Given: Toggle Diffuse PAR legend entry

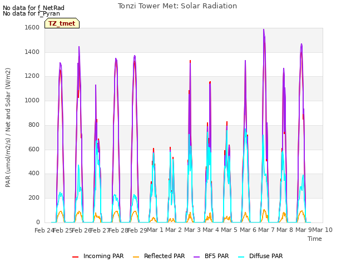Looking at the screenshot, I should (x=260, y=256).
